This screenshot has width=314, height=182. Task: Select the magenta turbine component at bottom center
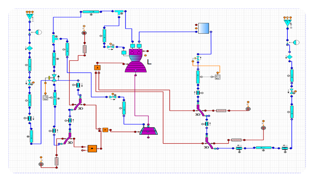[148, 131]
